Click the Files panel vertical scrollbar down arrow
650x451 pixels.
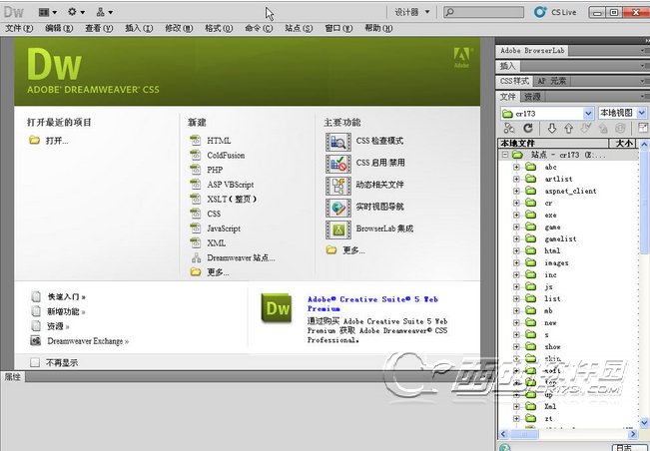coord(644,423)
